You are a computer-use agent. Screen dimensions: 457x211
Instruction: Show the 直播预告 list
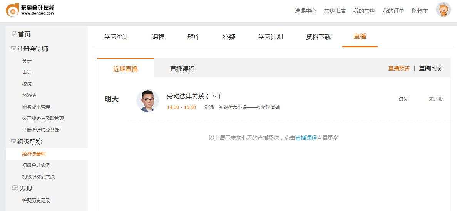point(399,68)
